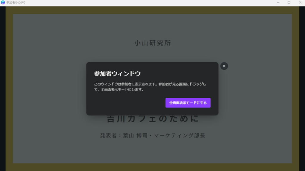Click the 参加者ウィンドウ title bar text

(16, 2)
